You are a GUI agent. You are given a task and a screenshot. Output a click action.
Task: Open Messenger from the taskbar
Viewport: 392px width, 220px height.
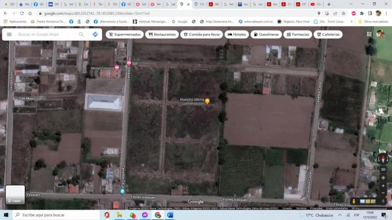145,215
